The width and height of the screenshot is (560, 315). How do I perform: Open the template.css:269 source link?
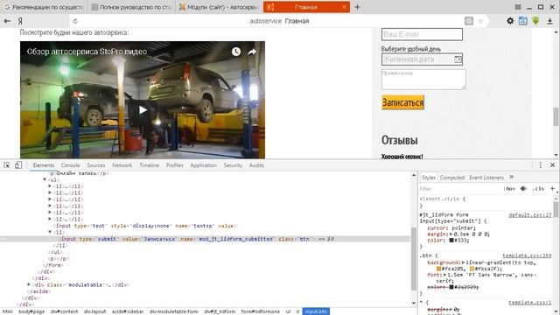[527, 255]
